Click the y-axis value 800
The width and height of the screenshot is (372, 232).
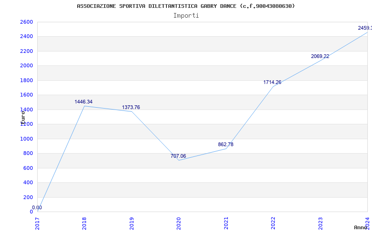coord(28,154)
